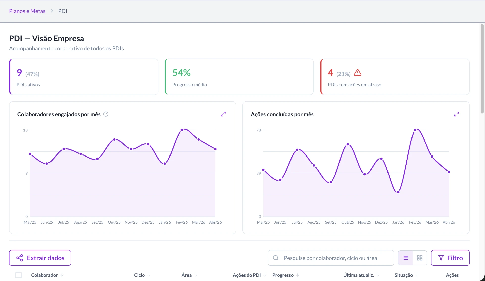Select Mai/25 data point on engajados chart
The width and height of the screenshot is (485, 281).
coord(30,154)
